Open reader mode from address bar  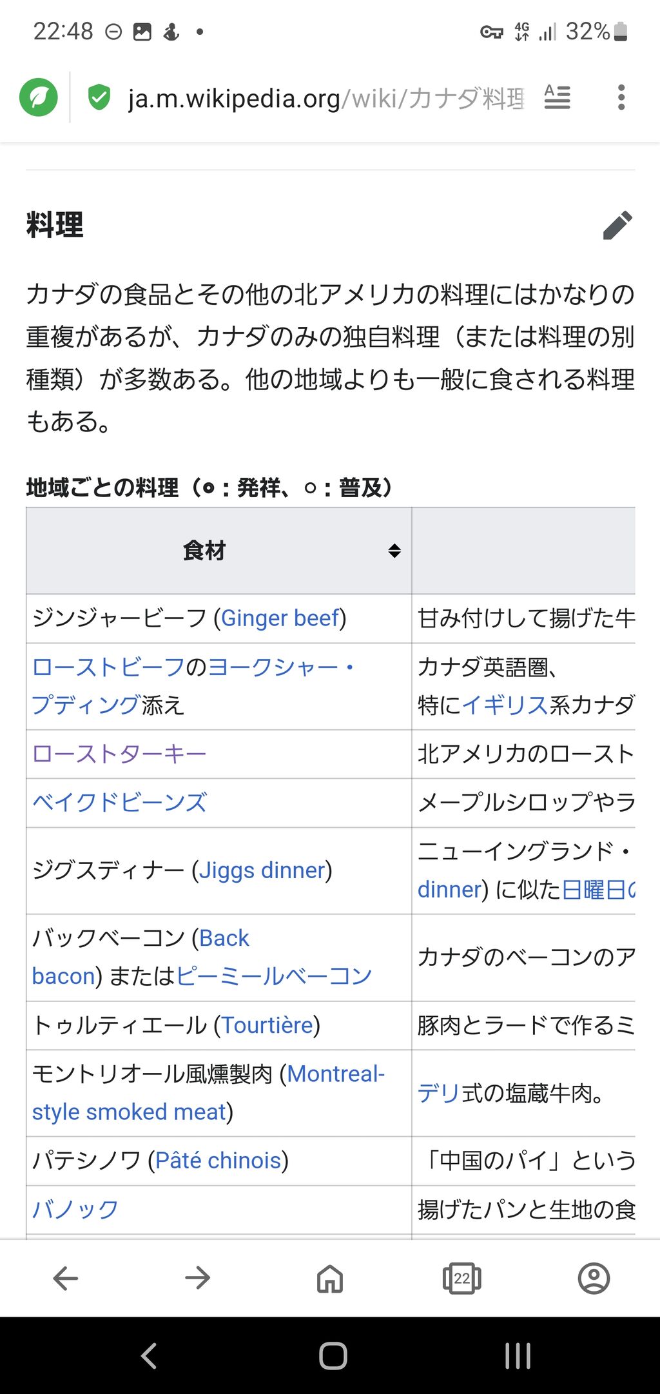point(557,97)
